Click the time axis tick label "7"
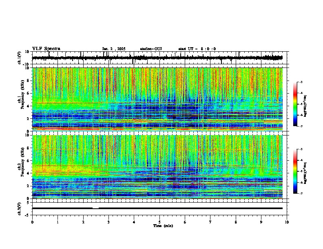This screenshot has height=249, width=323. 210,222
